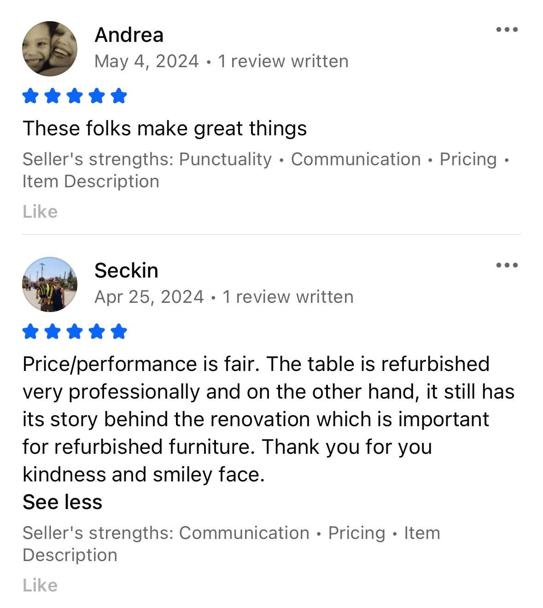Image resolution: width=543 pixels, height=608 pixels.
Task: Click the fifth star of Andrea's rating
Action: point(119,96)
